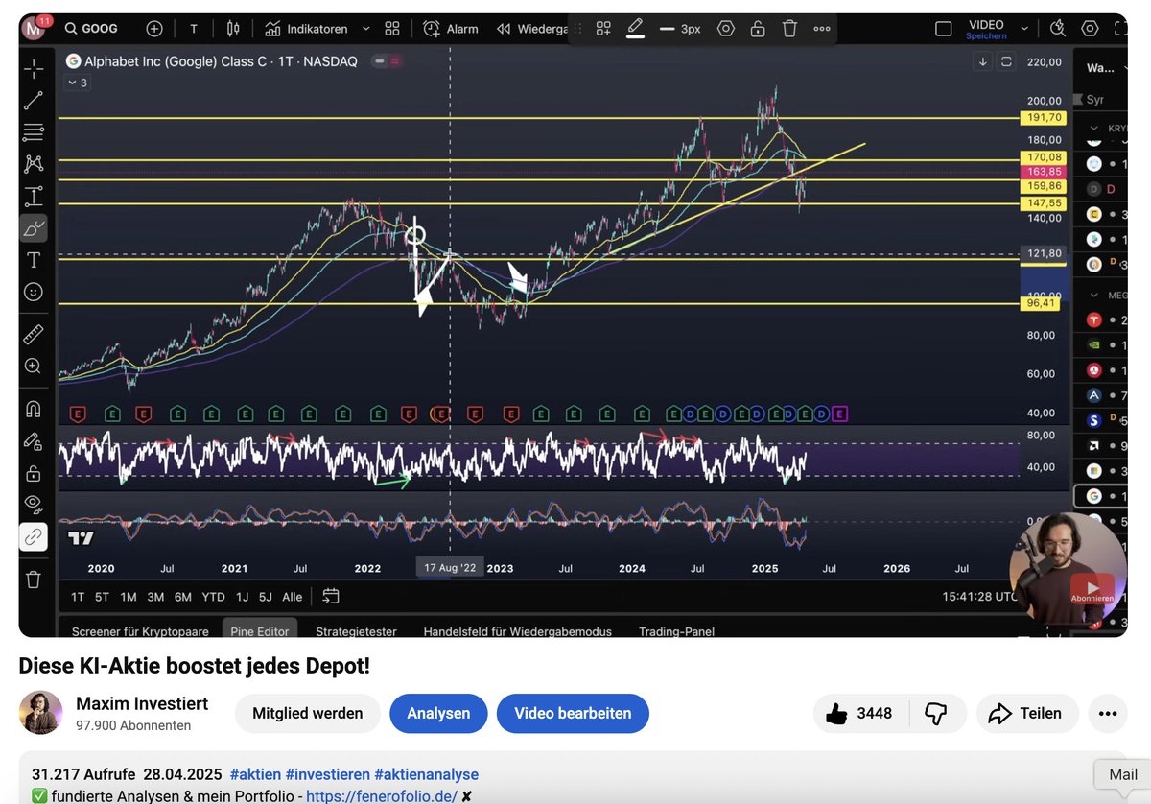Image resolution: width=1151 pixels, height=804 pixels.
Task: Select the crosshair cursor tool
Action: 34,68
